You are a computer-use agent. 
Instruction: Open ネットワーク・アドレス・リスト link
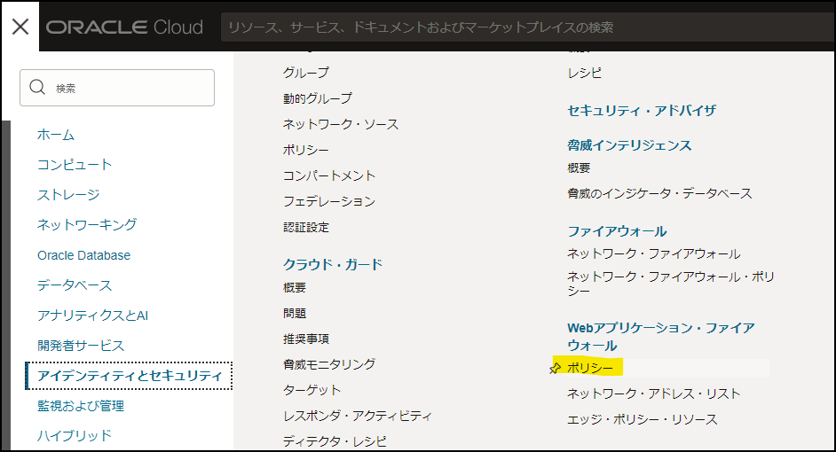pyautogui.click(x=654, y=394)
